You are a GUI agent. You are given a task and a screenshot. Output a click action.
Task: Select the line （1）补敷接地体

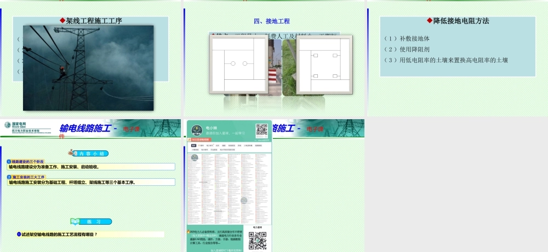tap(407, 38)
